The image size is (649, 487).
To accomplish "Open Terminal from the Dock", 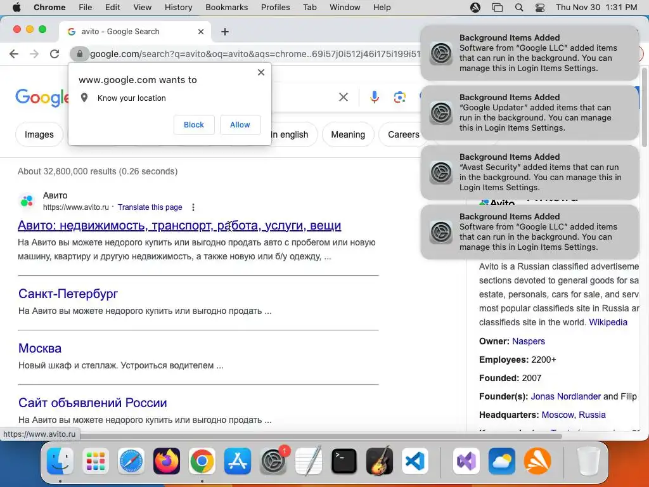I will (x=344, y=460).
